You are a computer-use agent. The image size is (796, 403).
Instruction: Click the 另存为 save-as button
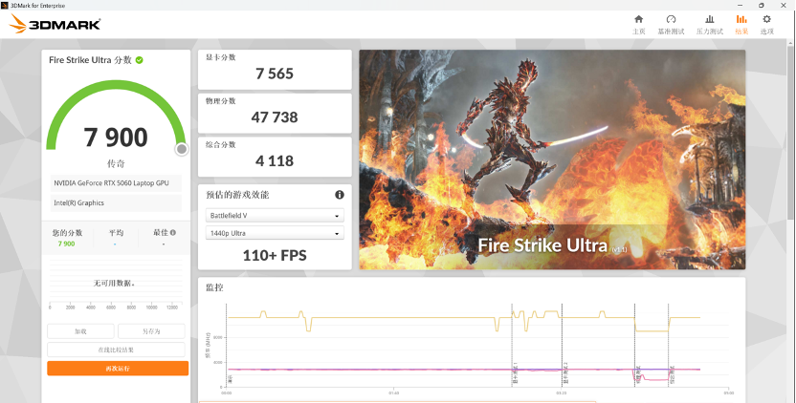point(151,331)
